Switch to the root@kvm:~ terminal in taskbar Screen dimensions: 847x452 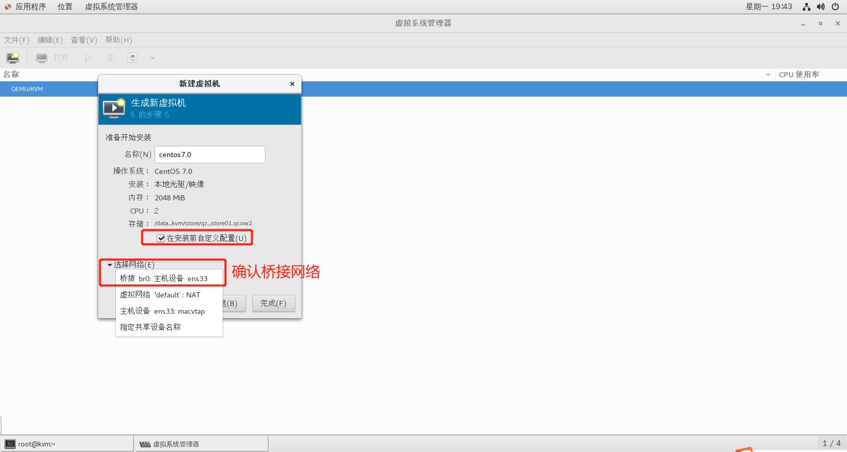(x=67, y=444)
